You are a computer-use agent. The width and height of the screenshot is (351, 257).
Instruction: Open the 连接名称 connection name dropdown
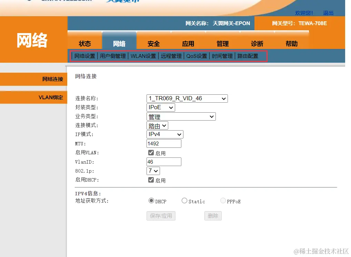(187, 98)
